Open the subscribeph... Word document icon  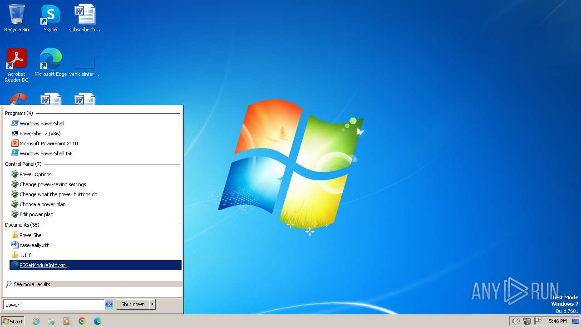(x=84, y=18)
